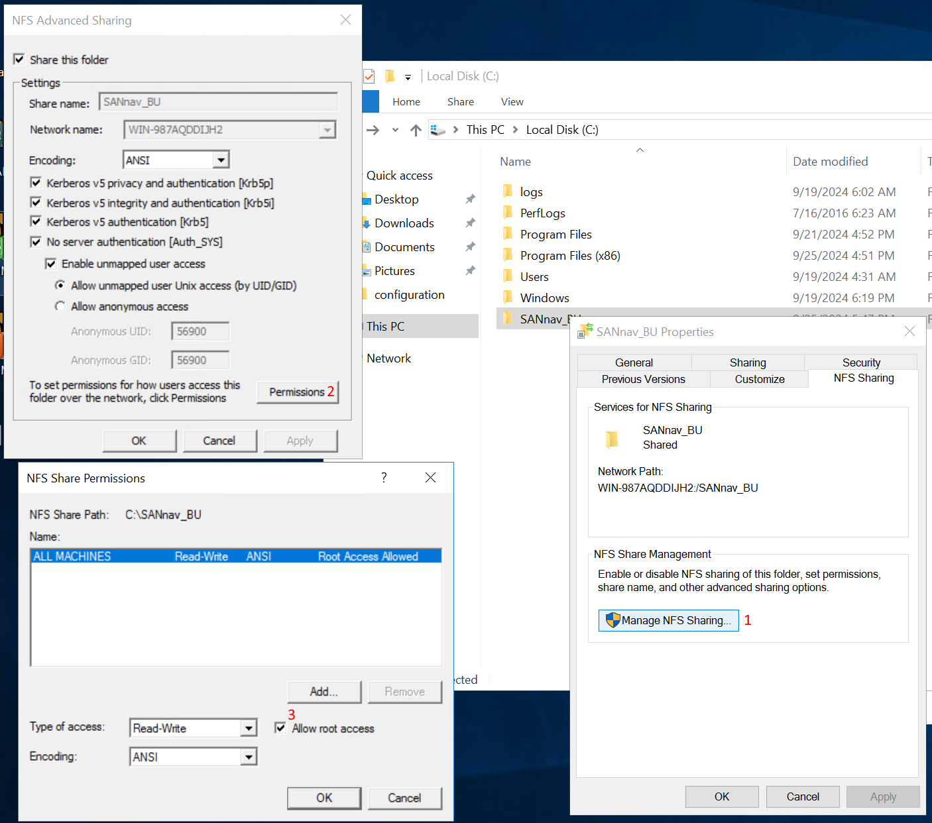The height and width of the screenshot is (823, 932).
Task: Click the up navigation arrow in Explorer
Action: (416, 130)
